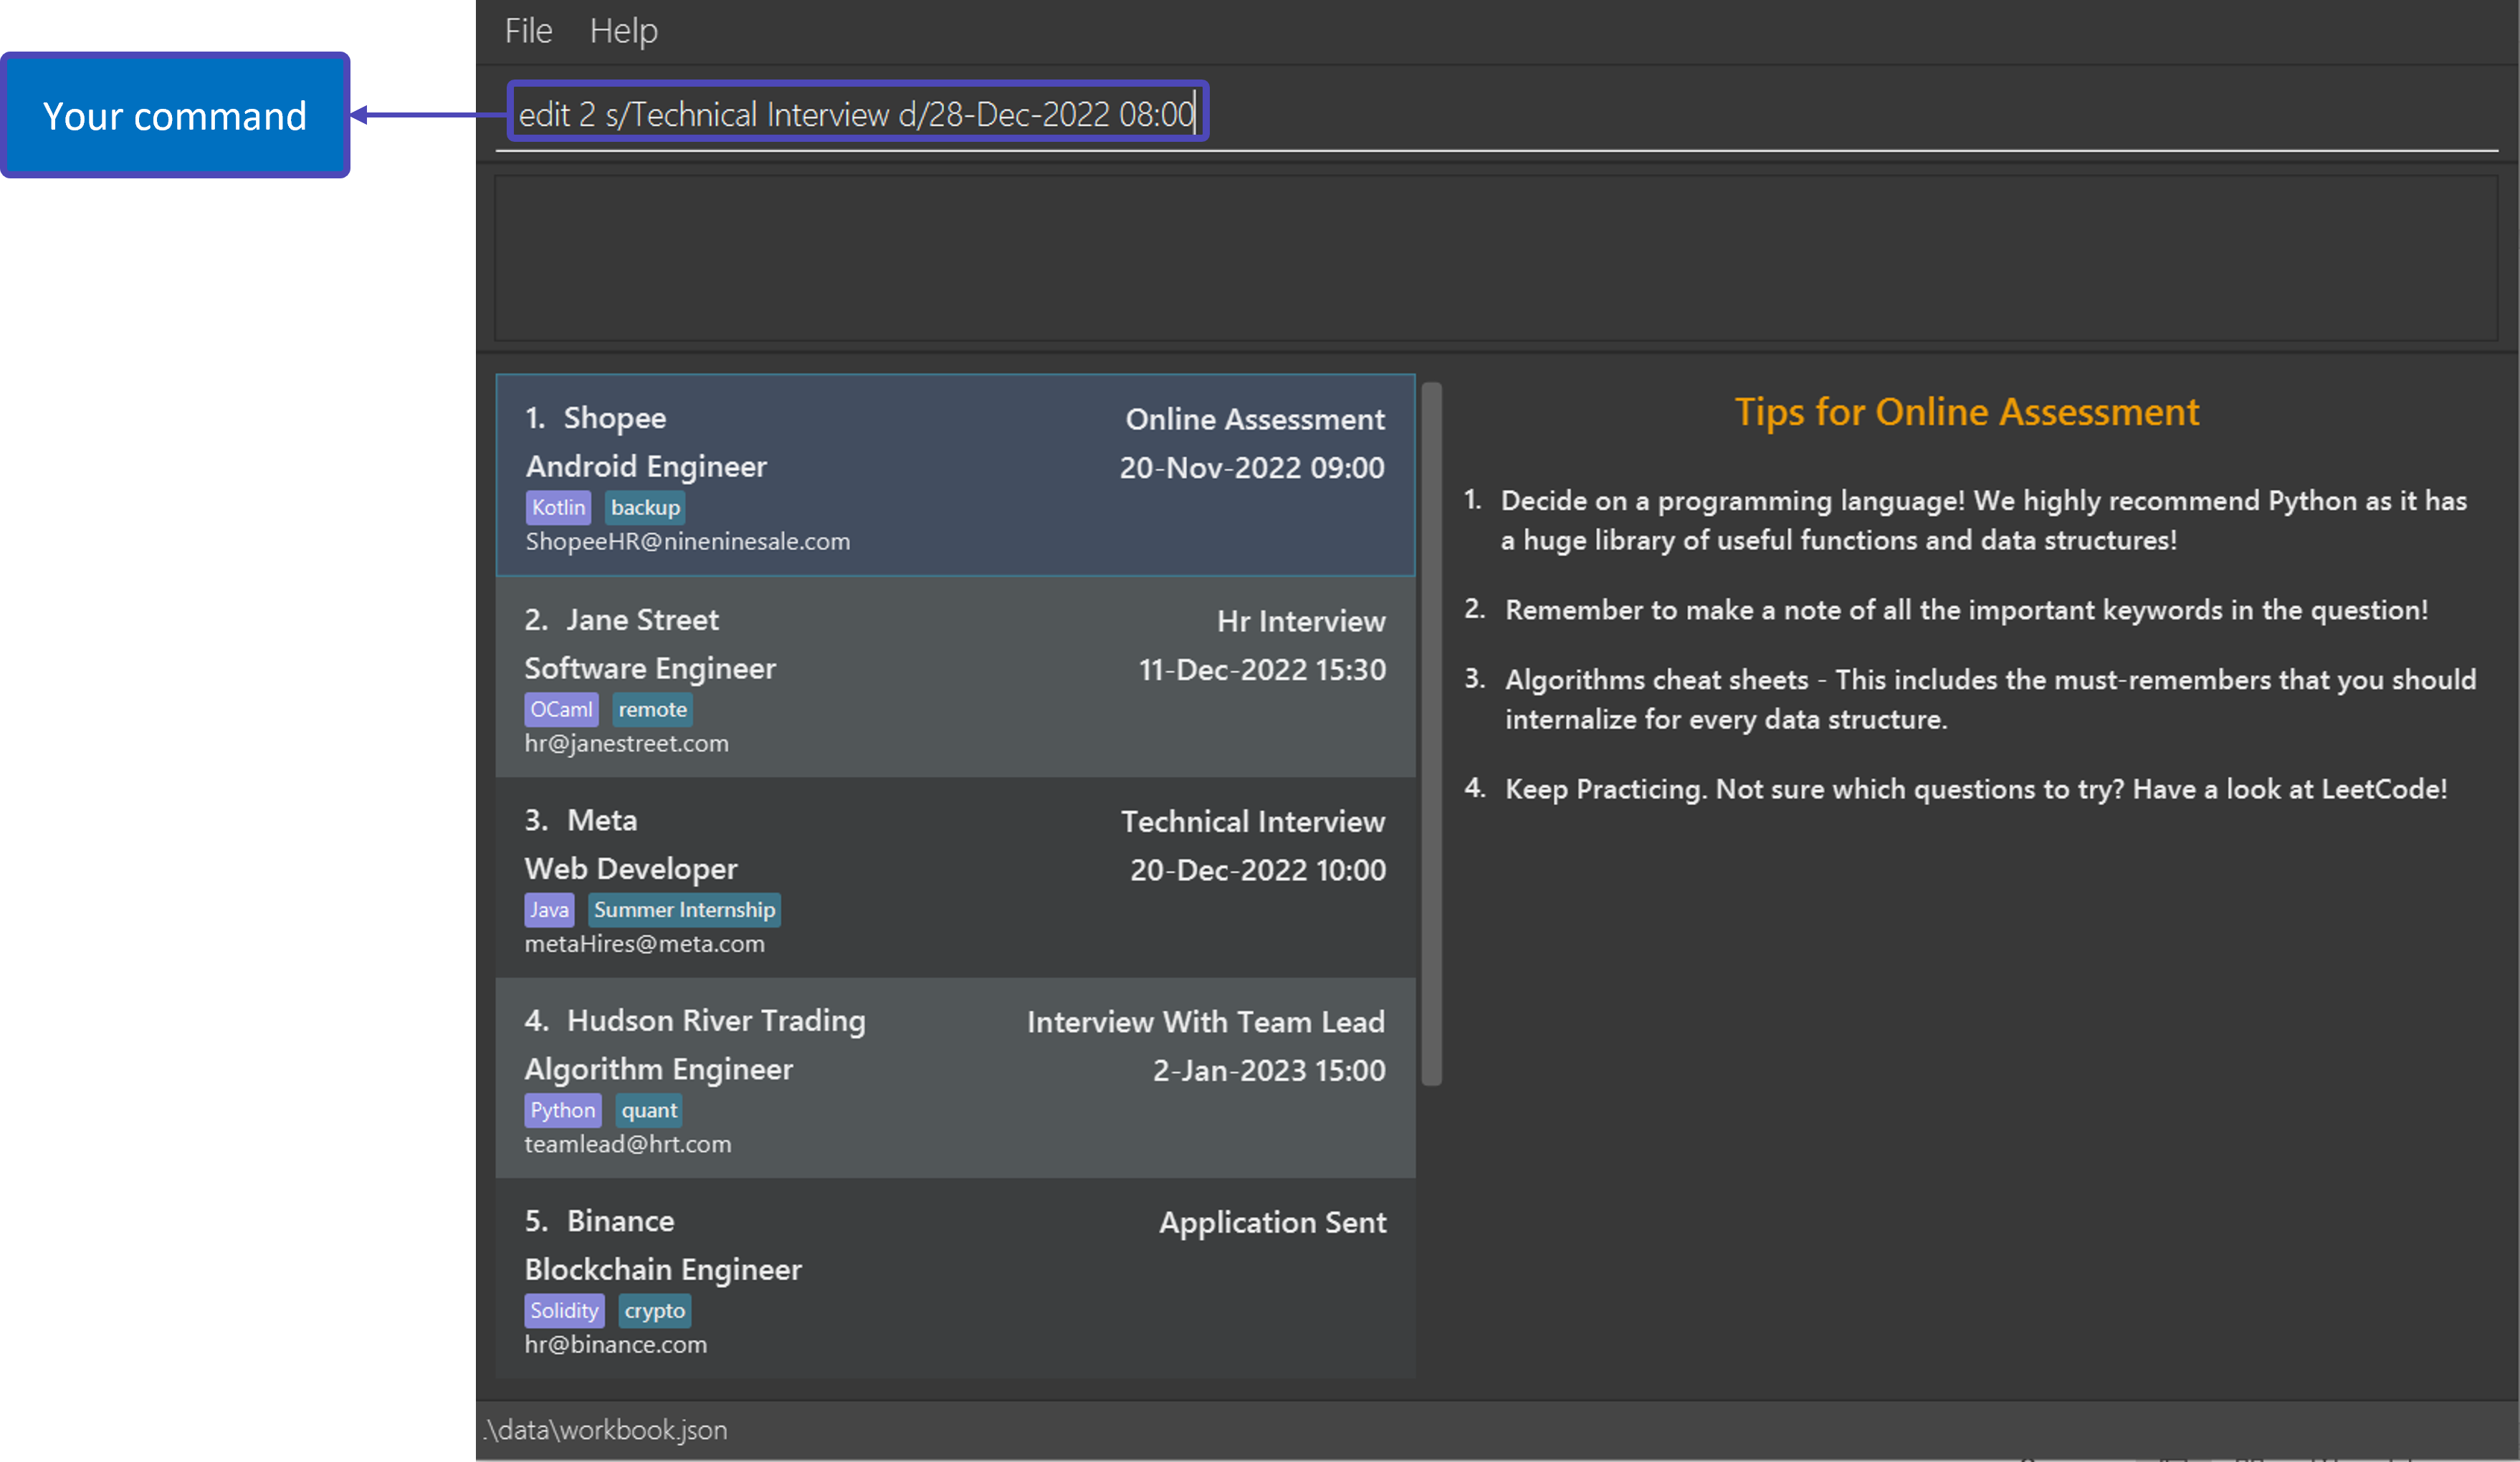Click the quant tag

tap(649, 1110)
